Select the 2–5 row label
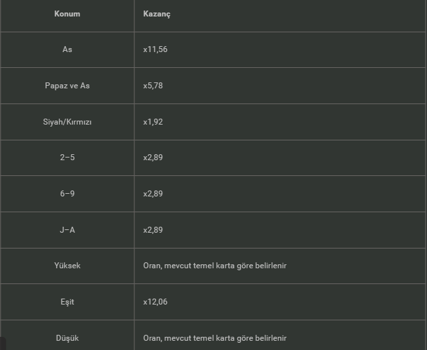The image size is (427, 350). pyautogui.click(x=67, y=158)
